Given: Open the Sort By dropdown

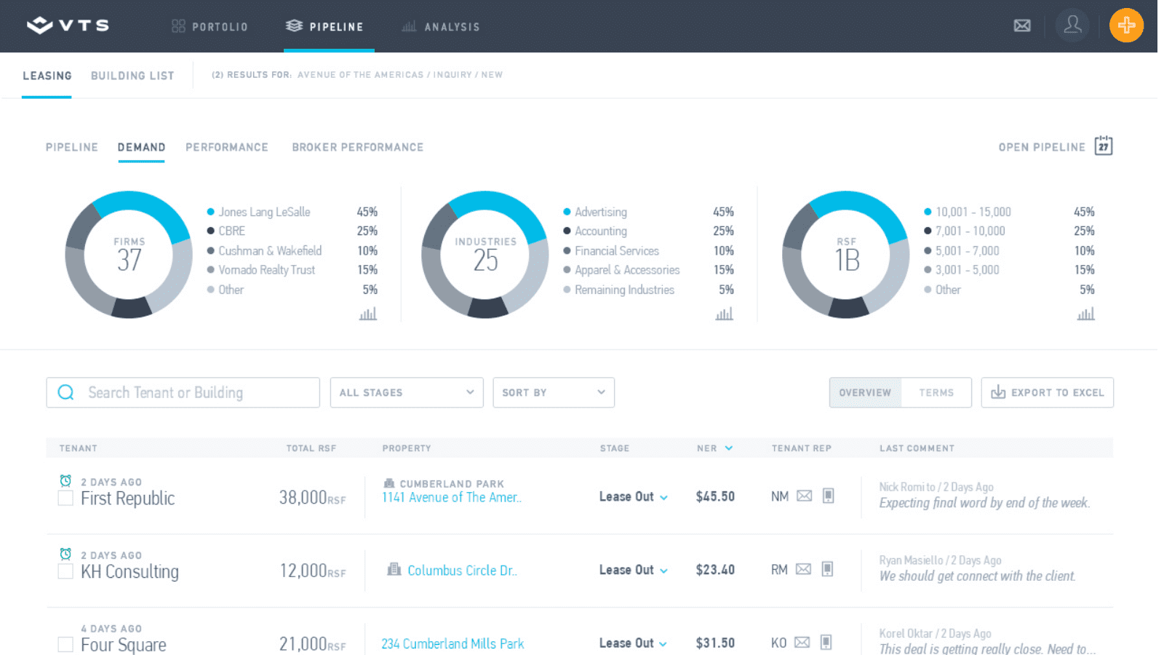Looking at the screenshot, I should (554, 392).
